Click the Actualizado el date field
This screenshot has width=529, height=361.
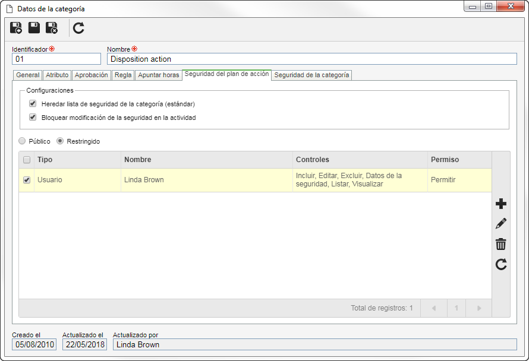[x=84, y=344]
